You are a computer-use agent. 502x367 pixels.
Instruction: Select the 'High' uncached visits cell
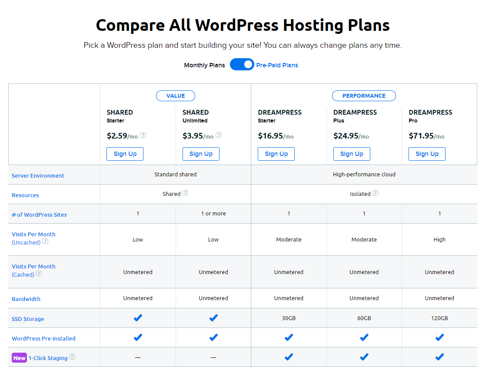(439, 239)
